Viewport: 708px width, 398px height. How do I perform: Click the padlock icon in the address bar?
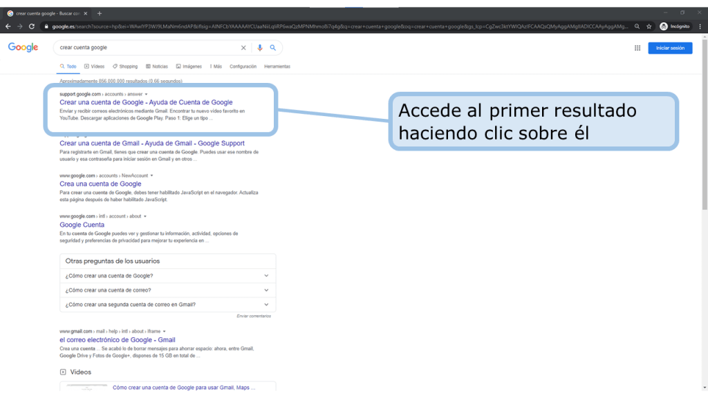46,27
